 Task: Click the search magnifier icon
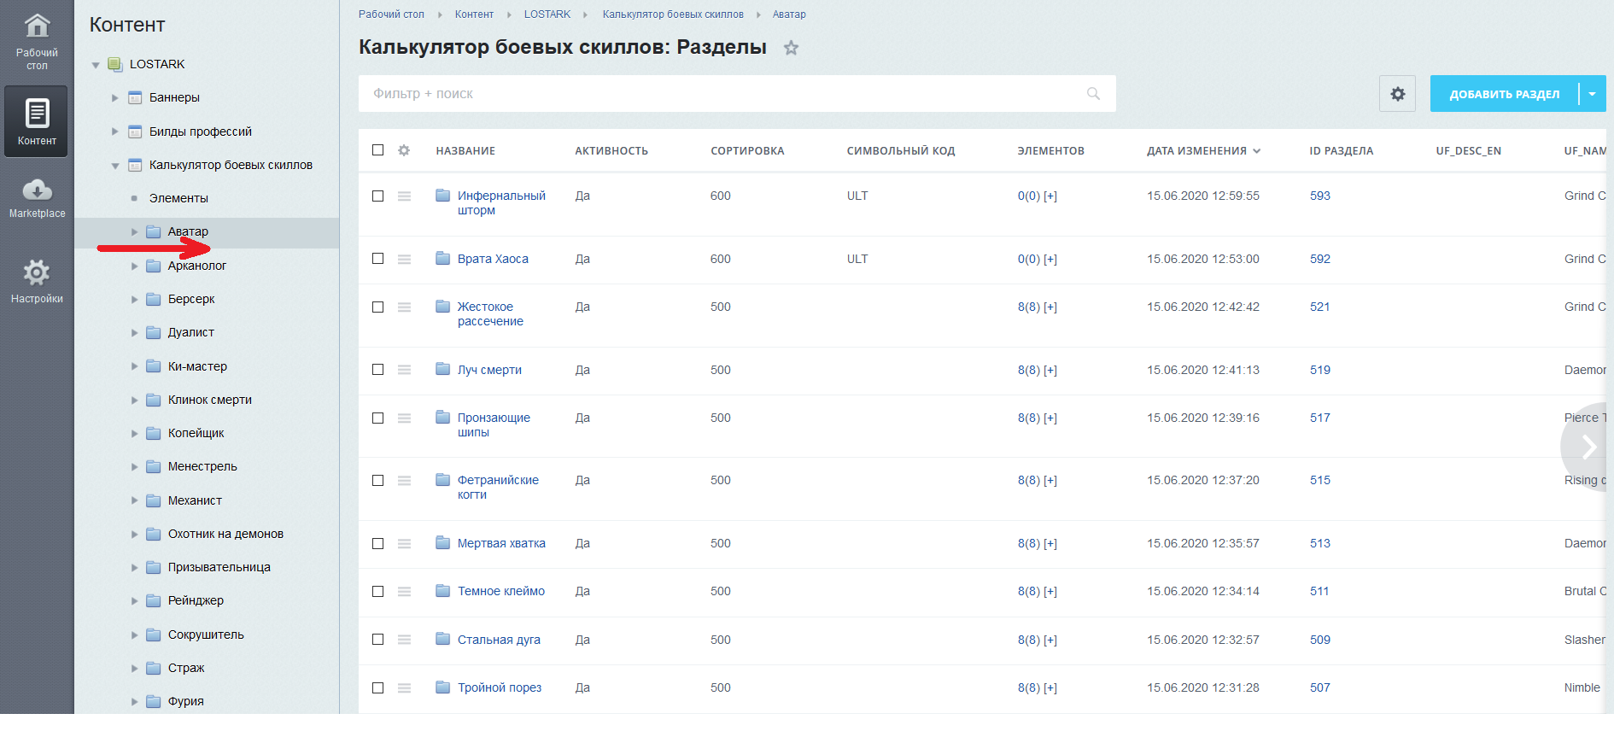point(1093,94)
